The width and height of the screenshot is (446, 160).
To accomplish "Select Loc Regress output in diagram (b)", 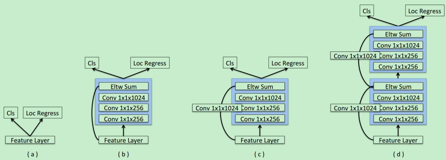I will click(150, 63).
